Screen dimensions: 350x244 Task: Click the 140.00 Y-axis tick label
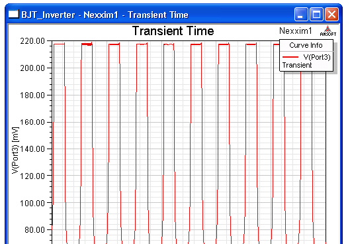pyautogui.click(x=32, y=149)
